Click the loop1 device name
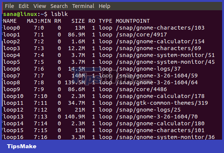 [11, 35]
